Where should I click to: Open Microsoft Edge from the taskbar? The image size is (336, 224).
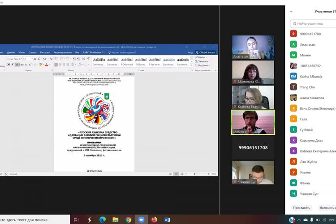tap(102, 220)
